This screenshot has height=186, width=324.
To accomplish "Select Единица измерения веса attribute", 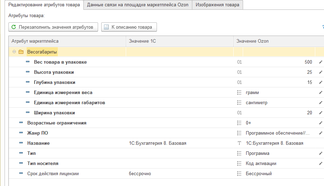I will (x=63, y=93).
